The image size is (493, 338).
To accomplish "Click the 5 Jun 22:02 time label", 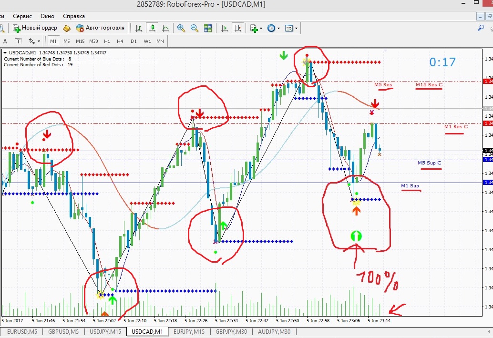I will tap(104, 321).
